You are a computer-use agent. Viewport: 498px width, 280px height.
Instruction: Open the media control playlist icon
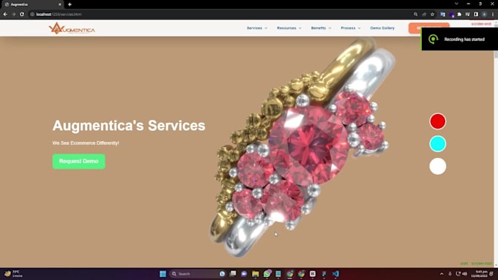[467, 15]
